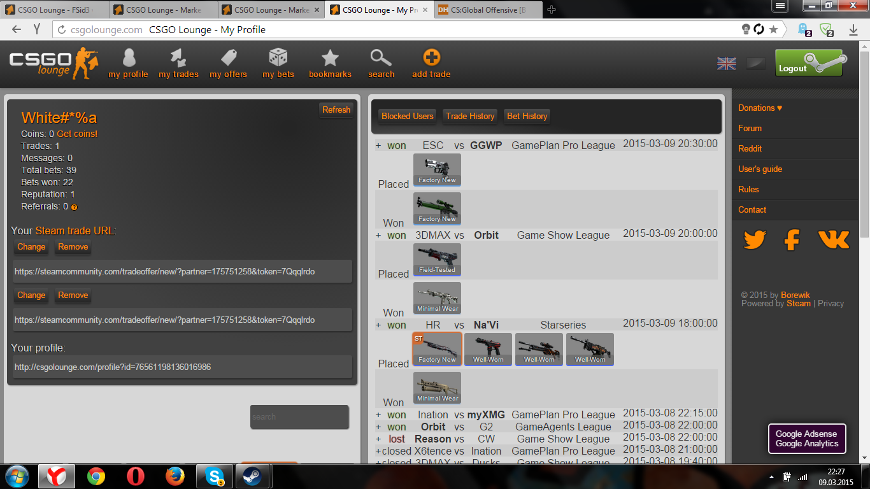Expand the 3DMAX vs Orbit bet row
This screenshot has height=489, width=870.
click(x=378, y=236)
